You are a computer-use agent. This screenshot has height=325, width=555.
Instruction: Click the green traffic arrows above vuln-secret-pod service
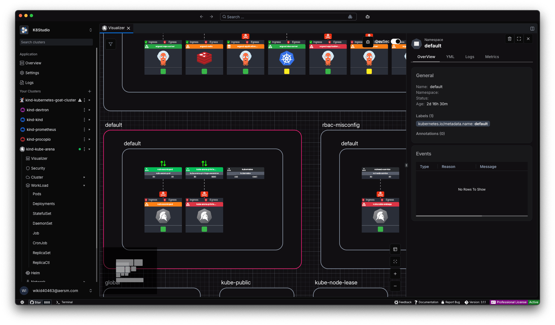[163, 163]
